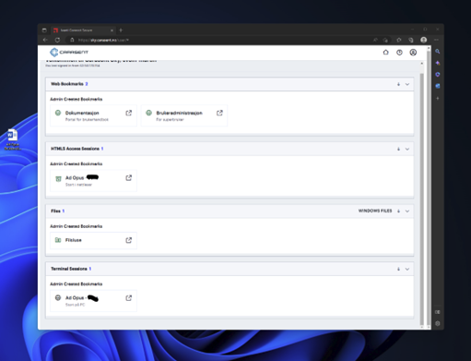
Task: Click Terminal Sessions header title
Action: (69, 269)
